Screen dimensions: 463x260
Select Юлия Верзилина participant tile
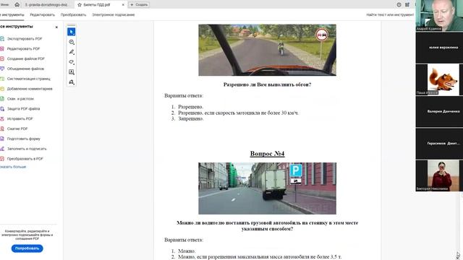(439, 48)
